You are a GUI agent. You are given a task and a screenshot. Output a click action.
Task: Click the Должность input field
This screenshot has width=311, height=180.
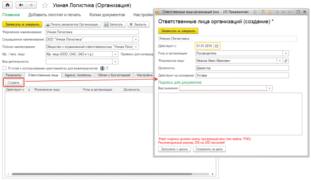[242, 68]
